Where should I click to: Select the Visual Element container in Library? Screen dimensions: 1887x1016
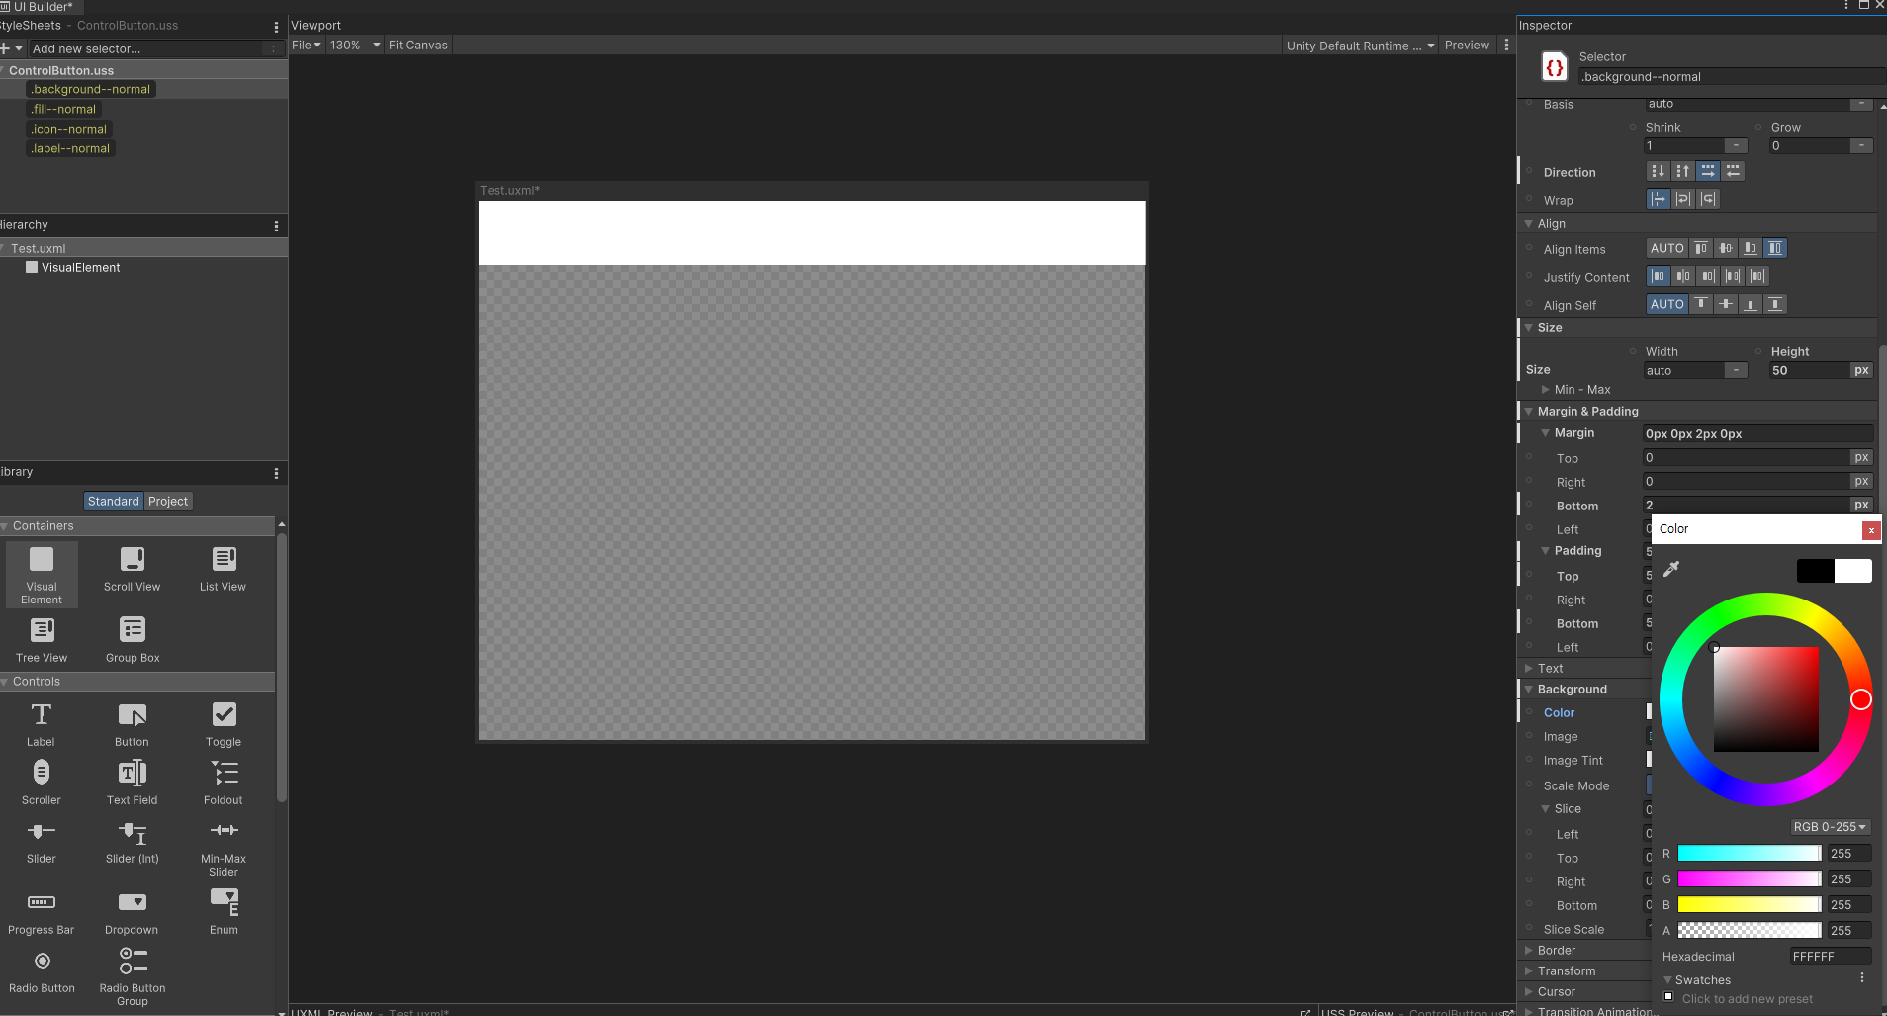(42, 575)
